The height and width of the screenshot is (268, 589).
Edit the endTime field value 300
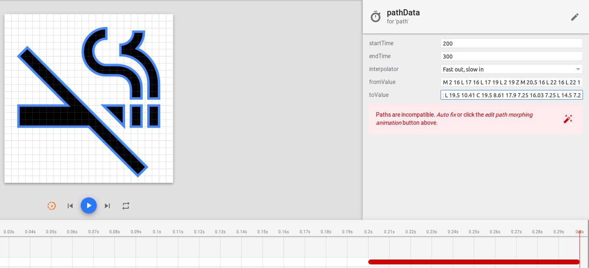pos(512,56)
